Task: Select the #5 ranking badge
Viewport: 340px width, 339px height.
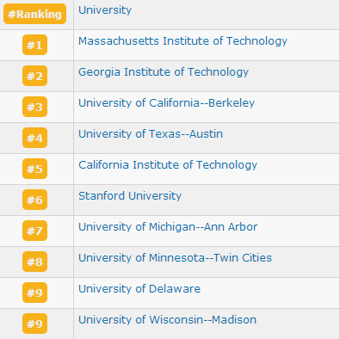Action: click(34, 169)
